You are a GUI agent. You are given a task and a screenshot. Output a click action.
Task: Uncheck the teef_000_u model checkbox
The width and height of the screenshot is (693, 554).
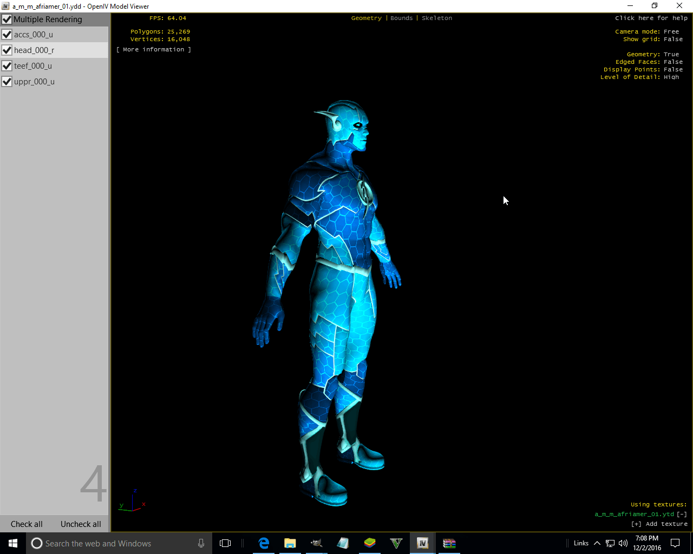(7, 66)
